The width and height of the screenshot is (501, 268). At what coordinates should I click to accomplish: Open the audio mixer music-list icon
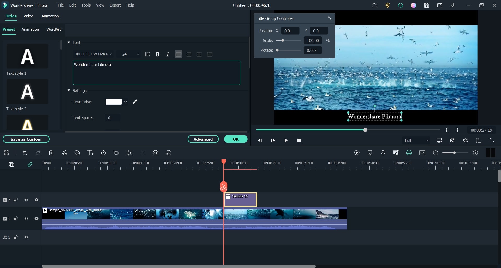396,153
